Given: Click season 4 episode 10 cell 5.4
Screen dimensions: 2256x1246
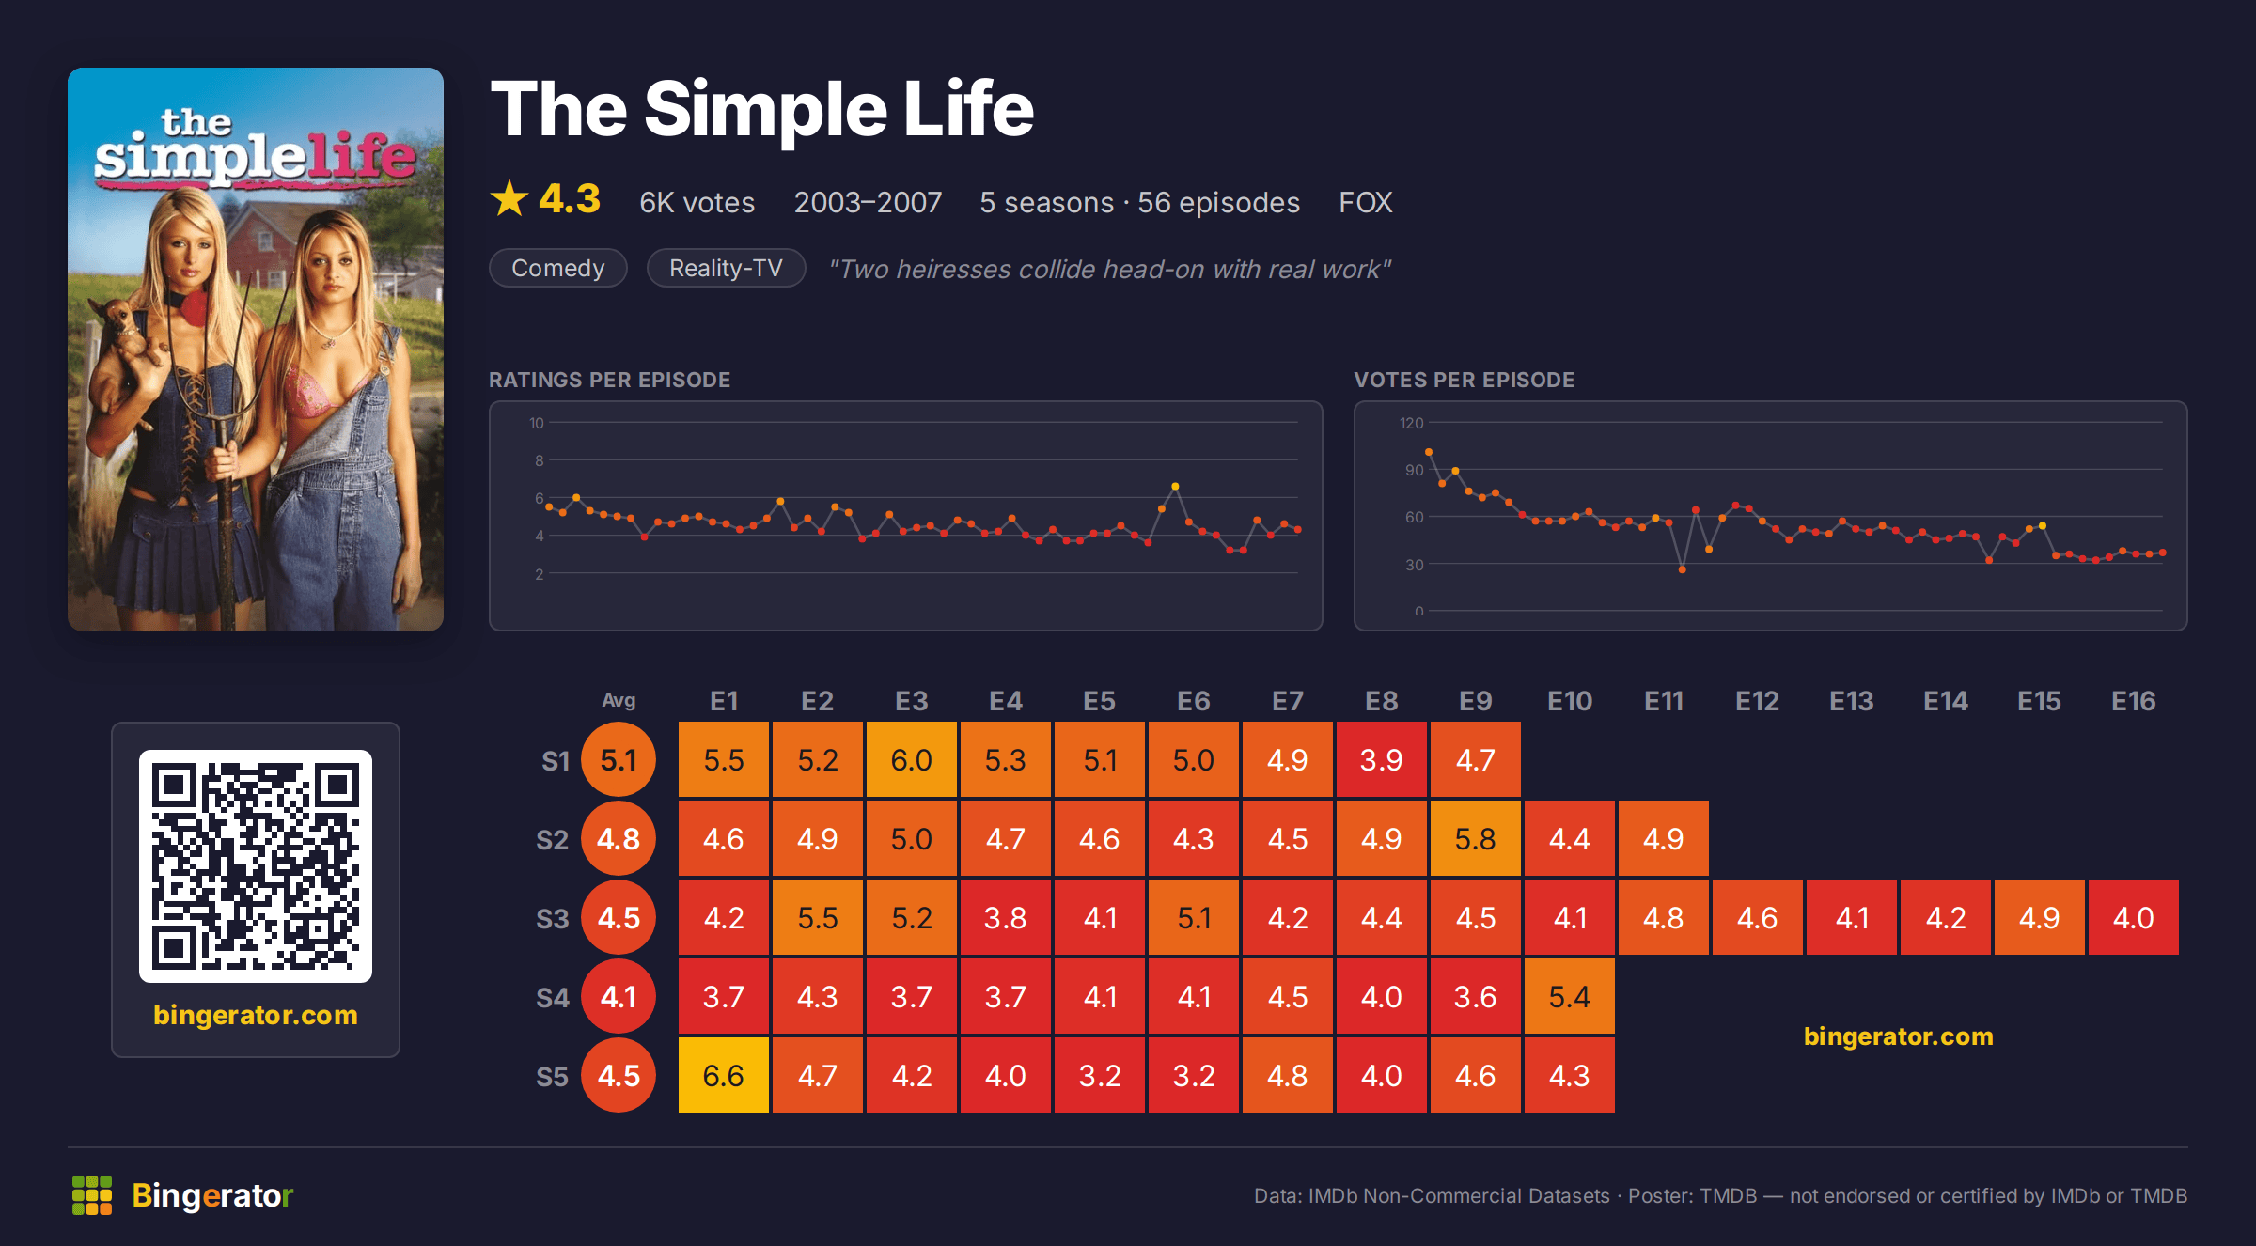Looking at the screenshot, I should point(1570,996).
